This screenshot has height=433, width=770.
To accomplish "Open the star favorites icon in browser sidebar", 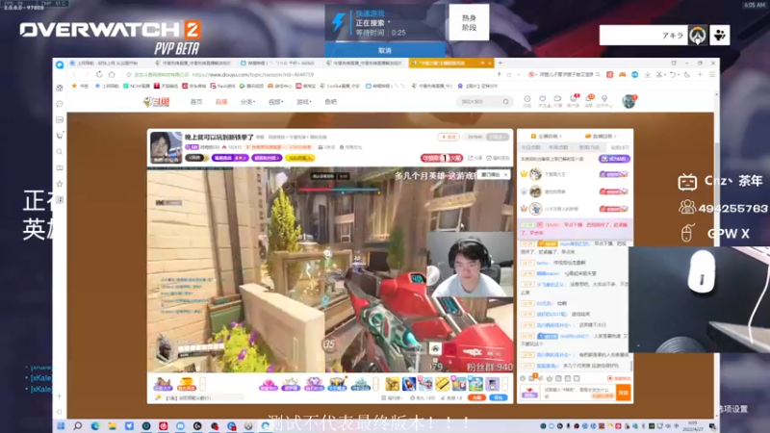I will pos(60,184).
